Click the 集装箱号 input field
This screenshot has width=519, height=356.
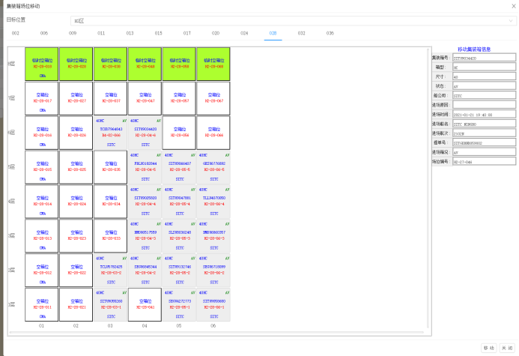click(484, 57)
